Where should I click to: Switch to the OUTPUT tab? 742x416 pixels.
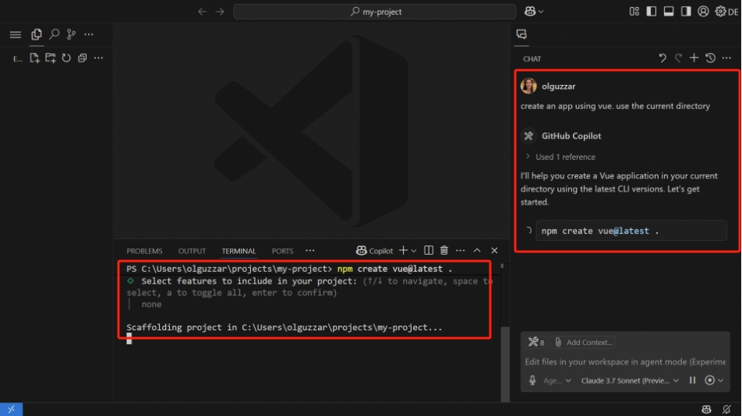(192, 251)
